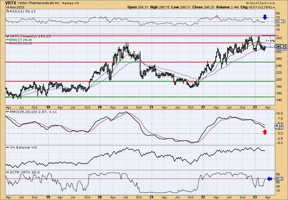Image resolution: width=288 pixels, height=200 pixels.
Task: Click the green line swatch beside EMA(17)
Action: click(x=7, y=40)
